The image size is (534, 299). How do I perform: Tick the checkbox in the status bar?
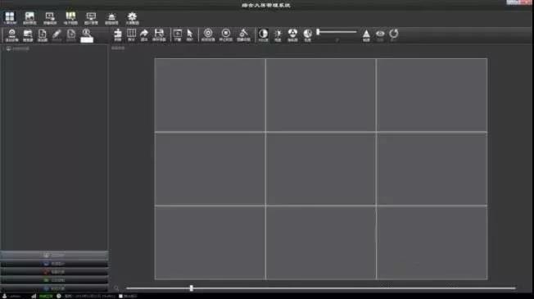120,296
